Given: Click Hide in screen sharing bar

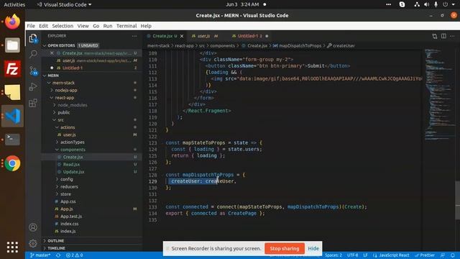Looking at the screenshot, I should click(x=313, y=248).
